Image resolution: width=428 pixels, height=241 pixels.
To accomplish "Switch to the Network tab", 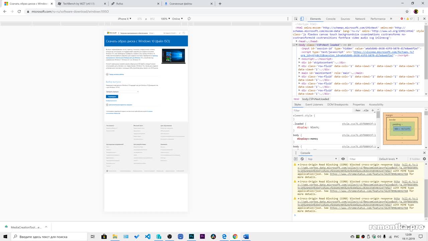I will pyautogui.click(x=360, y=19).
